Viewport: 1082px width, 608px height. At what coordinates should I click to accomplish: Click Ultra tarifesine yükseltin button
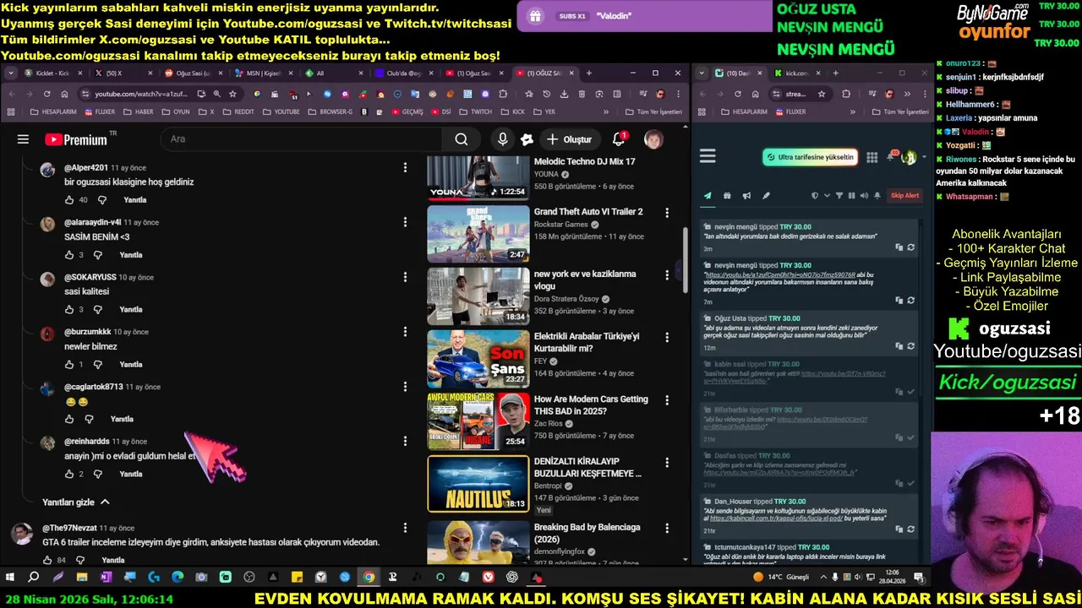810,157
